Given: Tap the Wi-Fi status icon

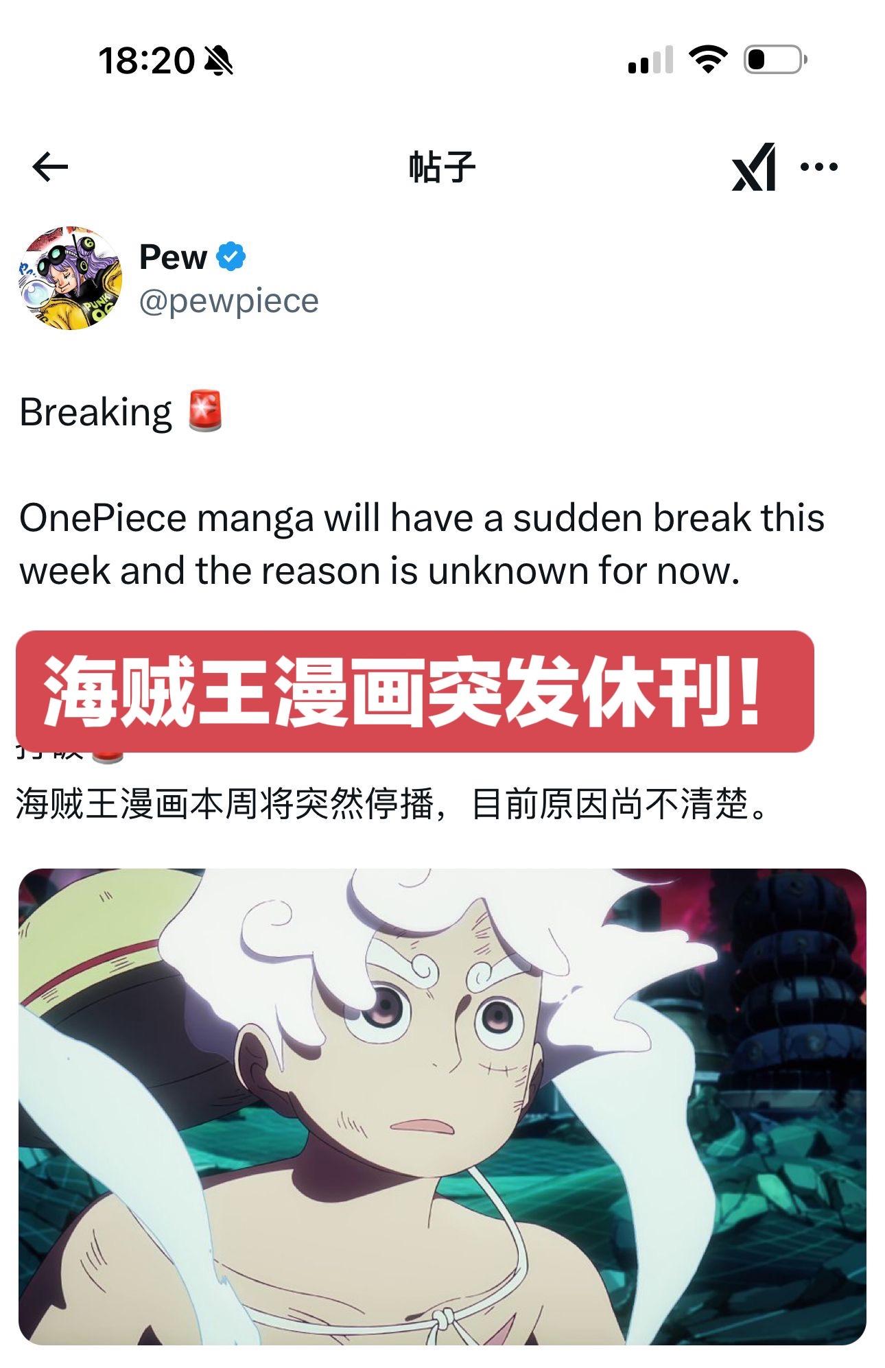Looking at the screenshot, I should (709, 60).
